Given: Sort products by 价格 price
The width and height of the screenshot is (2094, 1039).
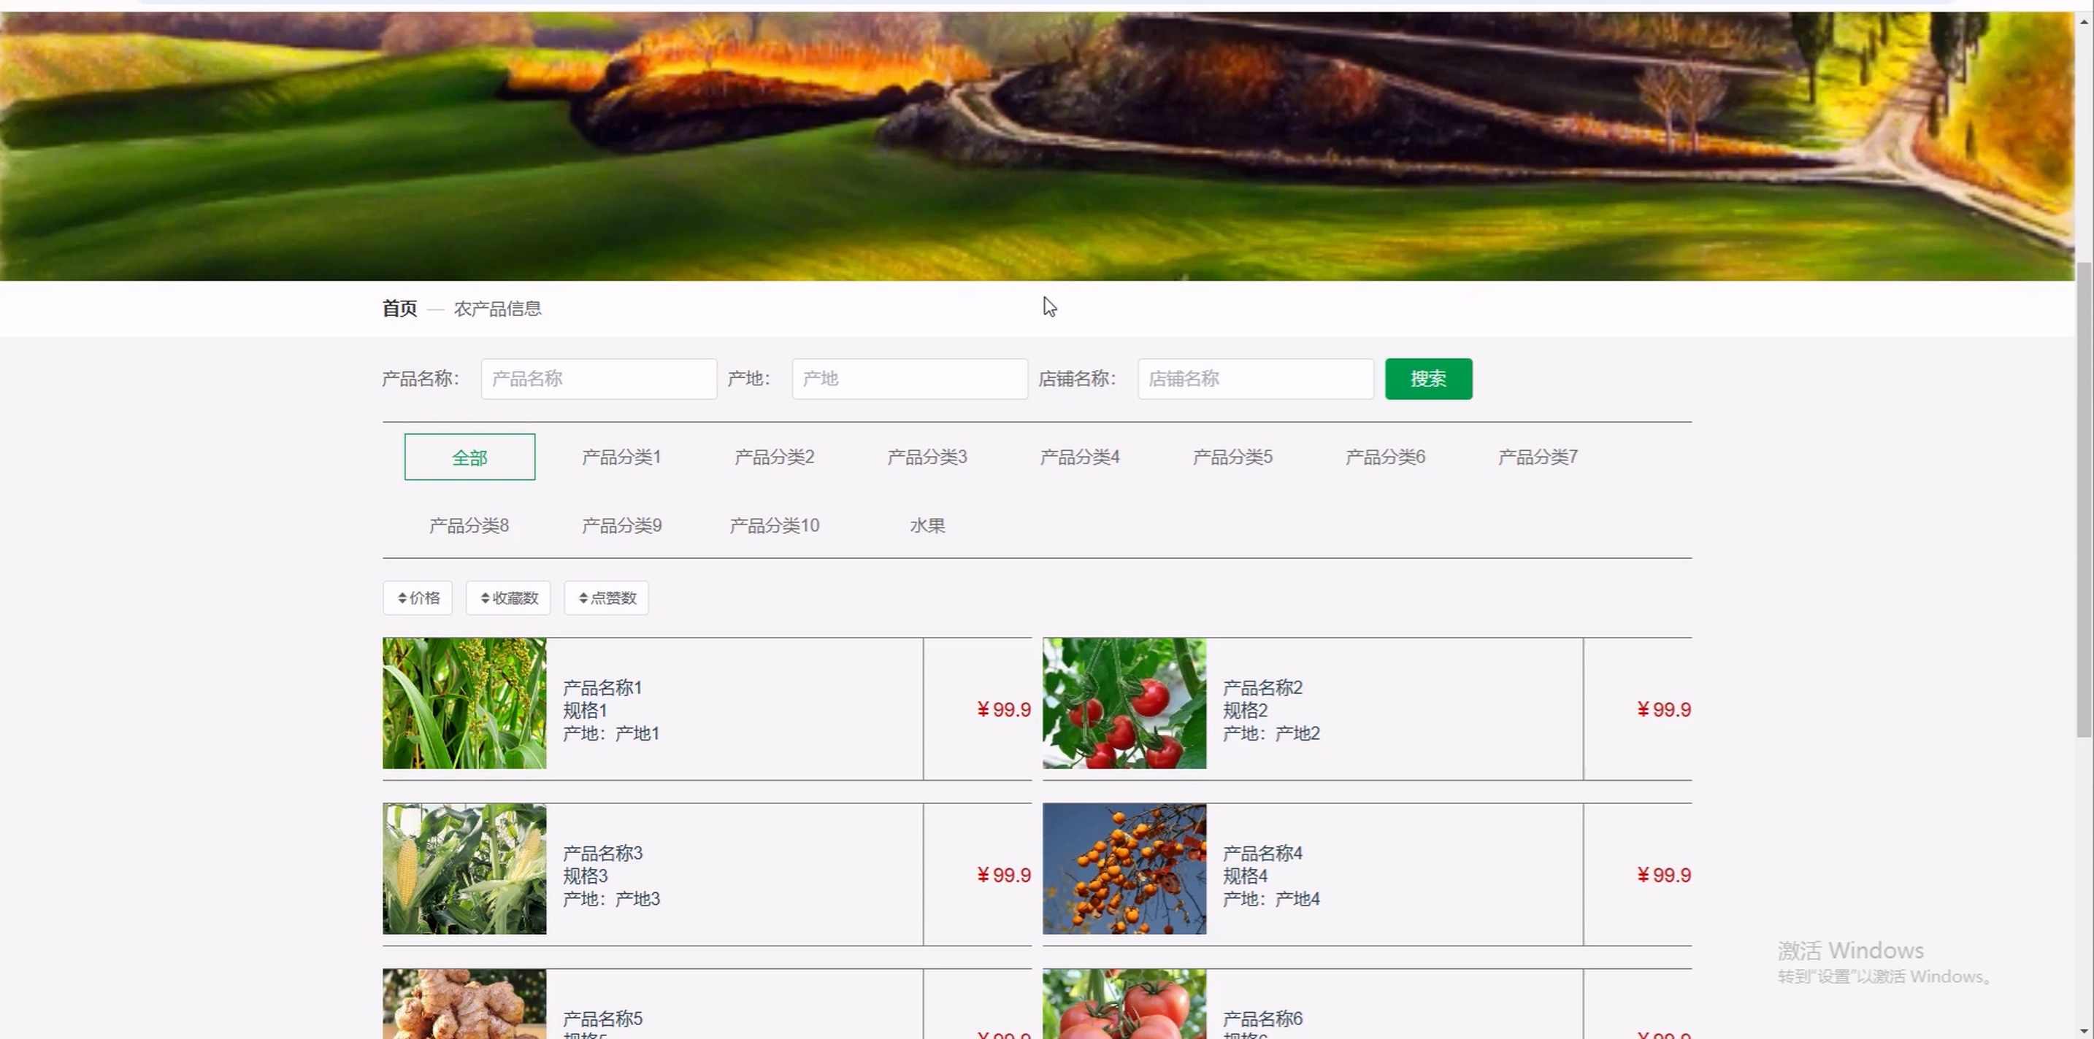Looking at the screenshot, I should pos(418,598).
